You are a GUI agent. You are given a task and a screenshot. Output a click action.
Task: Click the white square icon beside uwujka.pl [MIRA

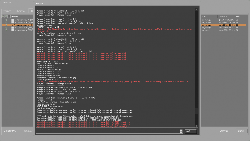coord(13,23)
